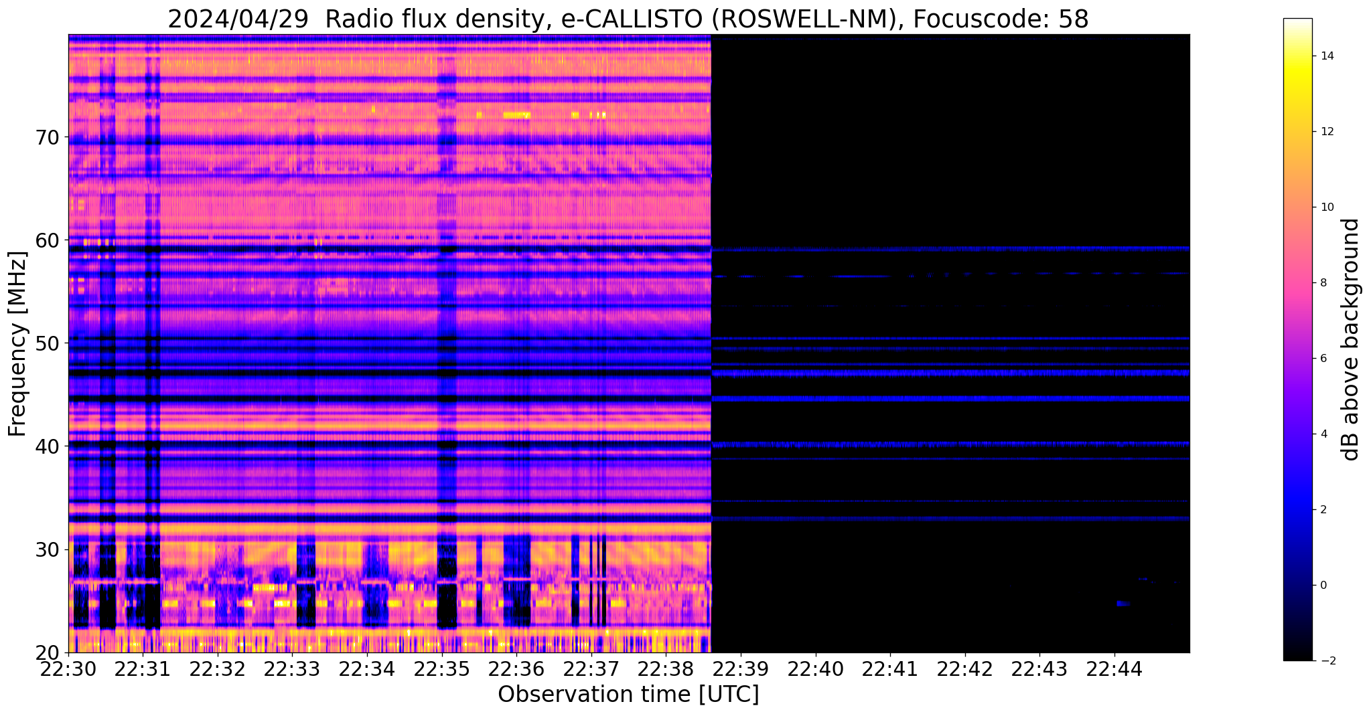
Task: Click the colorbar tick label 10
Action: [x=1326, y=207]
